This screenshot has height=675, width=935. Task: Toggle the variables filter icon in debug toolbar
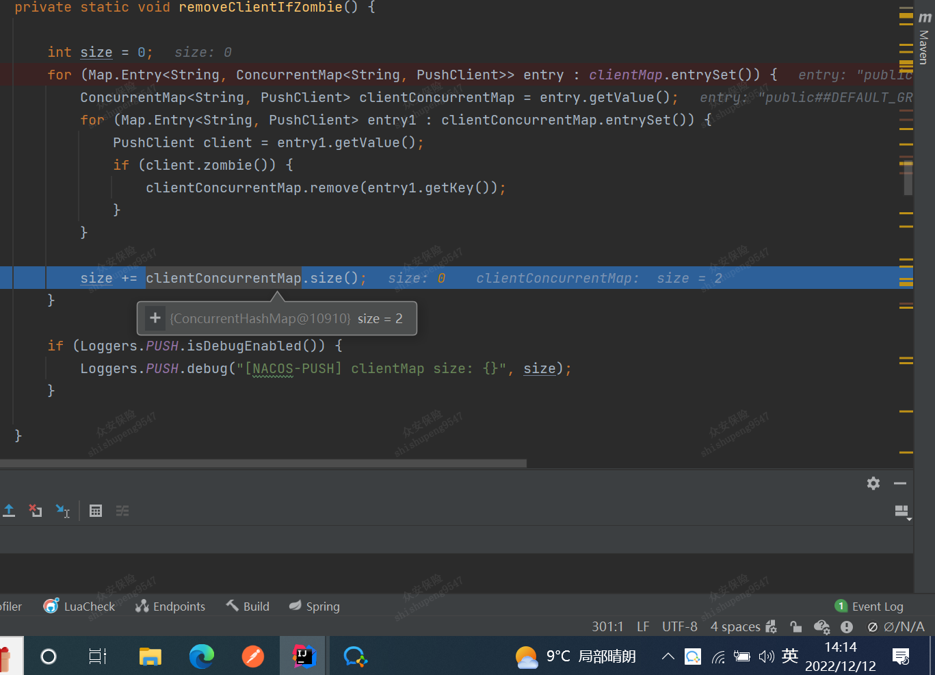click(x=122, y=511)
